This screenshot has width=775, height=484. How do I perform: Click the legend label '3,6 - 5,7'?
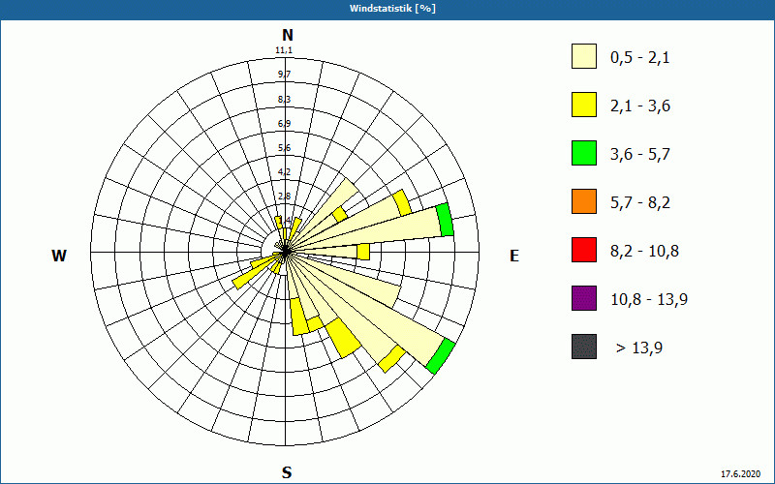coord(640,155)
